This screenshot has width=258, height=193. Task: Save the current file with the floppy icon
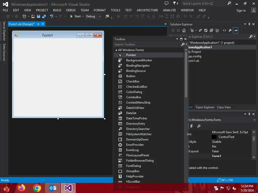(x=39, y=16)
